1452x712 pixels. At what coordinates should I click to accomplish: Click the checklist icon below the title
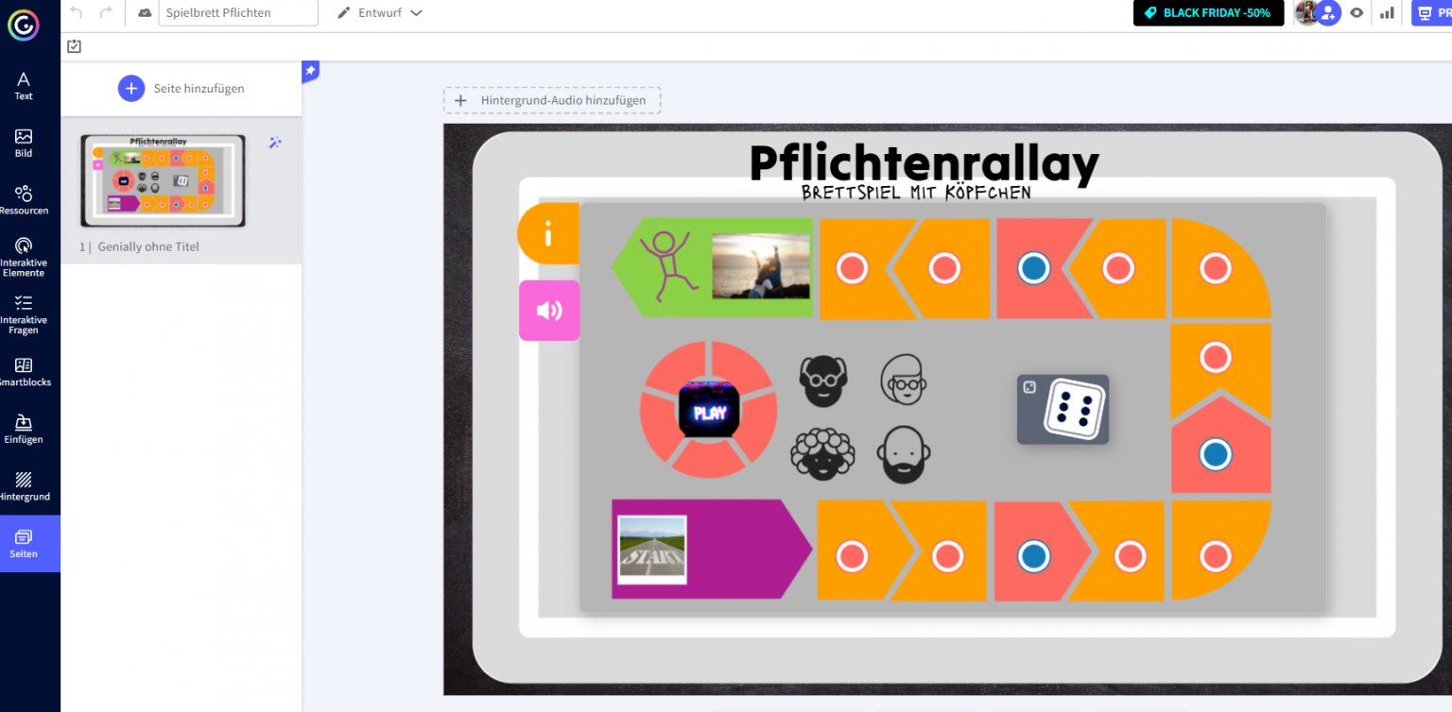[74, 44]
